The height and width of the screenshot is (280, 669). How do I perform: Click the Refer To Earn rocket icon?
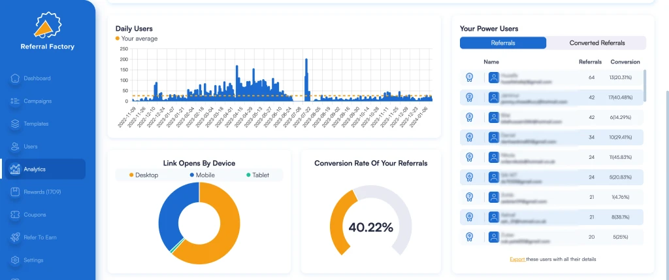pyautogui.click(x=15, y=237)
